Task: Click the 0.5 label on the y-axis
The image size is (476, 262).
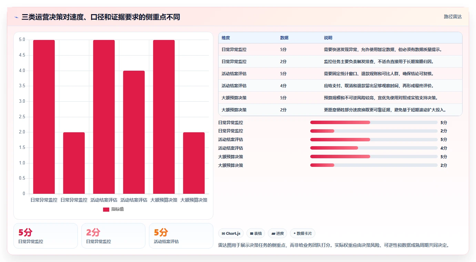Action: pyautogui.click(x=22, y=178)
